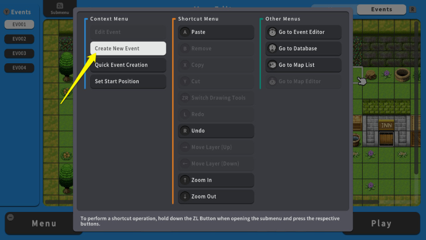Select event EV003 in Events list

pyautogui.click(x=19, y=53)
